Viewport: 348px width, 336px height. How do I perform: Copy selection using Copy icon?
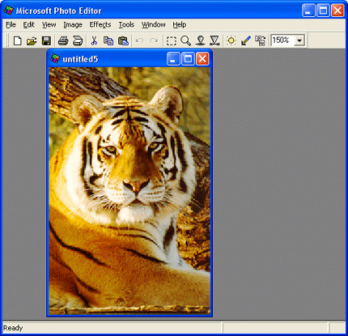click(x=108, y=41)
